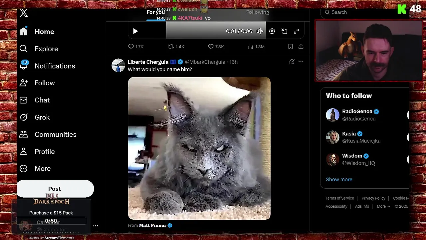Open the gray cat image

point(199,148)
